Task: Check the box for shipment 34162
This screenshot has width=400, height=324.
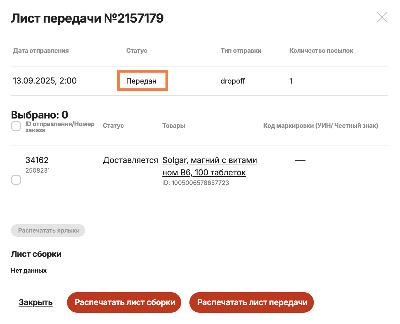Action: click(x=16, y=180)
